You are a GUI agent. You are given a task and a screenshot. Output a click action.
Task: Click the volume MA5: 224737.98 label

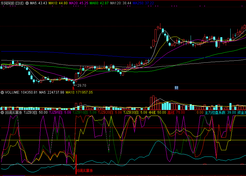pyautogui.click(x=52, y=92)
